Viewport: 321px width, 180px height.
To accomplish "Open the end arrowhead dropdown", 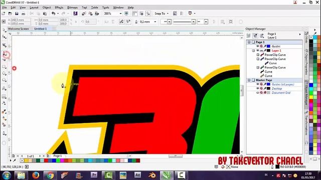I will 206,21.
